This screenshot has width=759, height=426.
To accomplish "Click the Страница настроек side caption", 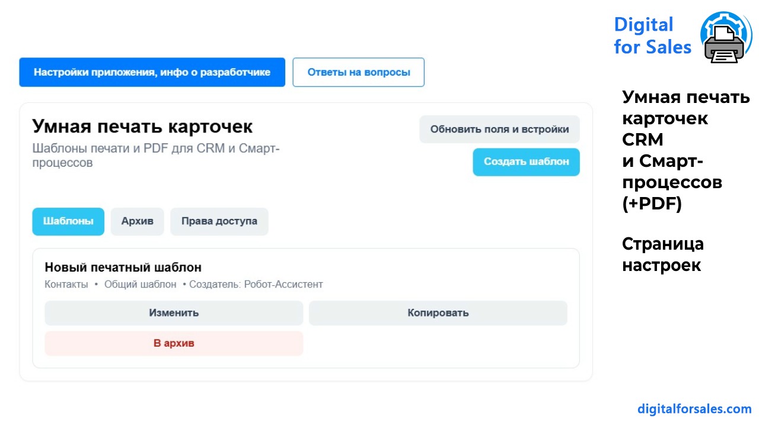I will tap(663, 254).
